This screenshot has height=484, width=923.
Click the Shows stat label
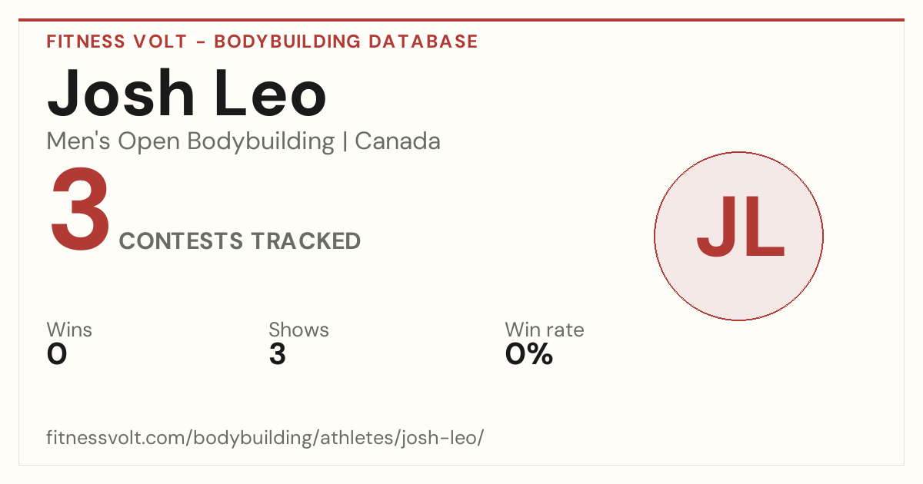coord(298,330)
